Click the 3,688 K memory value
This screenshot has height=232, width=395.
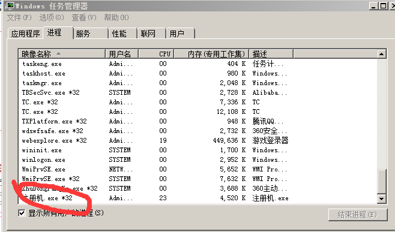232,188
